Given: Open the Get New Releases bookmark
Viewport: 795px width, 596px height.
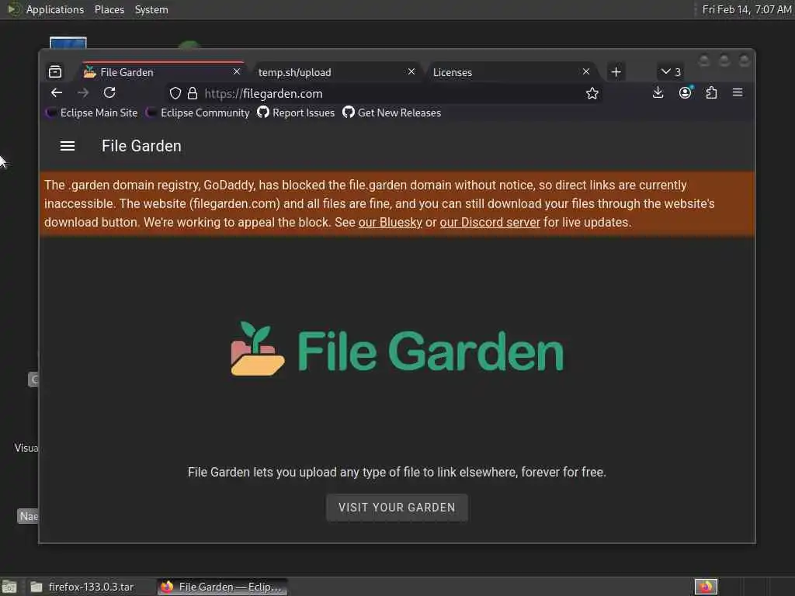Looking at the screenshot, I should coord(392,113).
